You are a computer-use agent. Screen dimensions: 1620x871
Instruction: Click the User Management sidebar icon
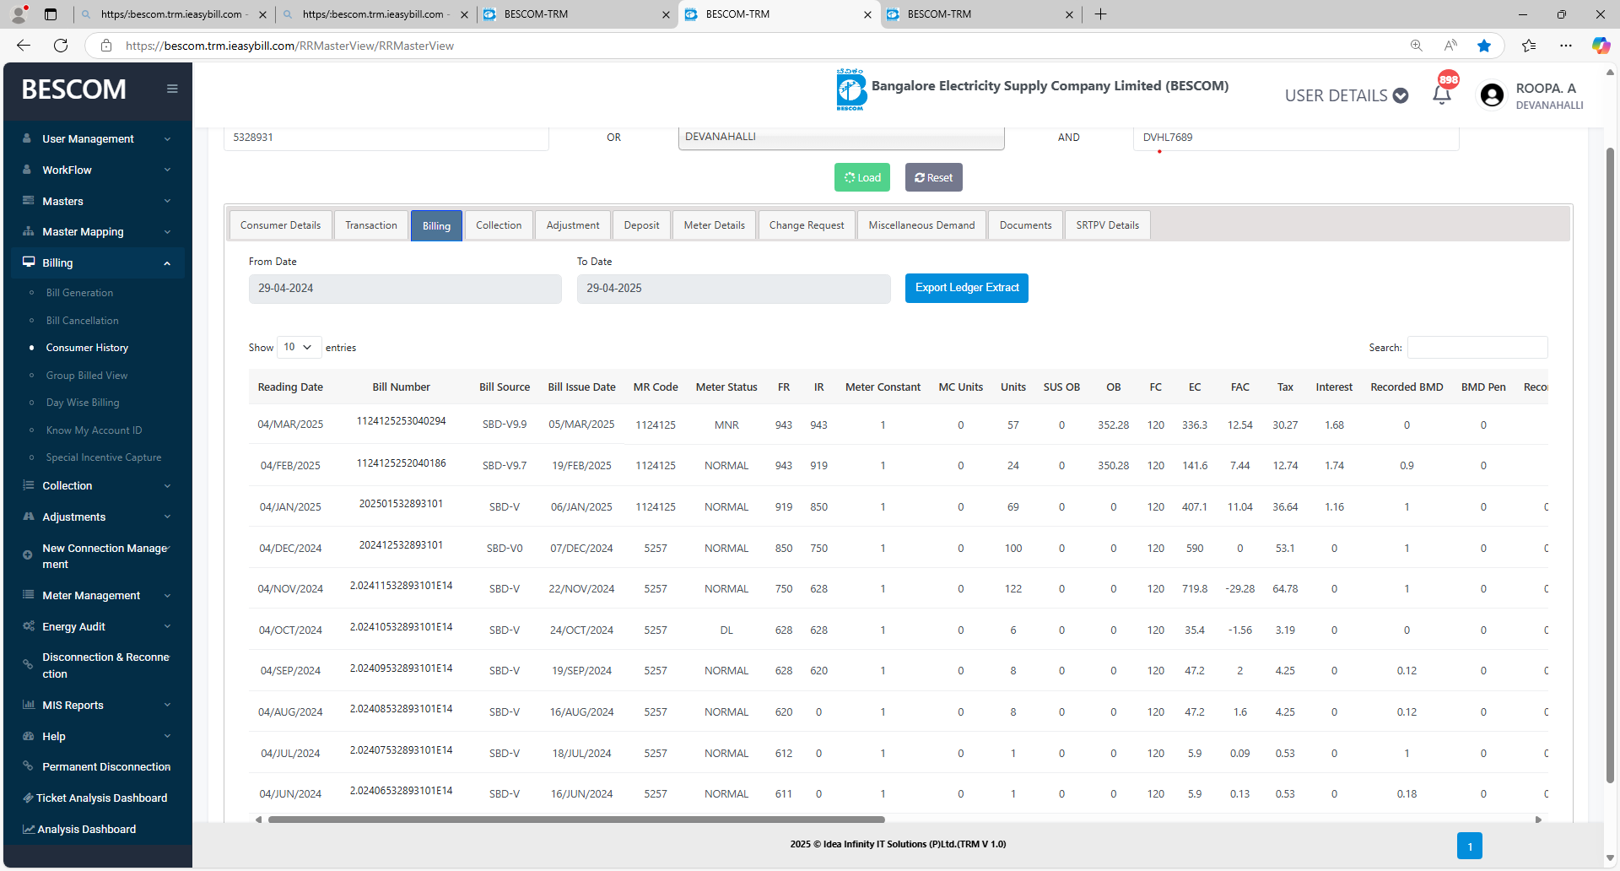coord(27,138)
